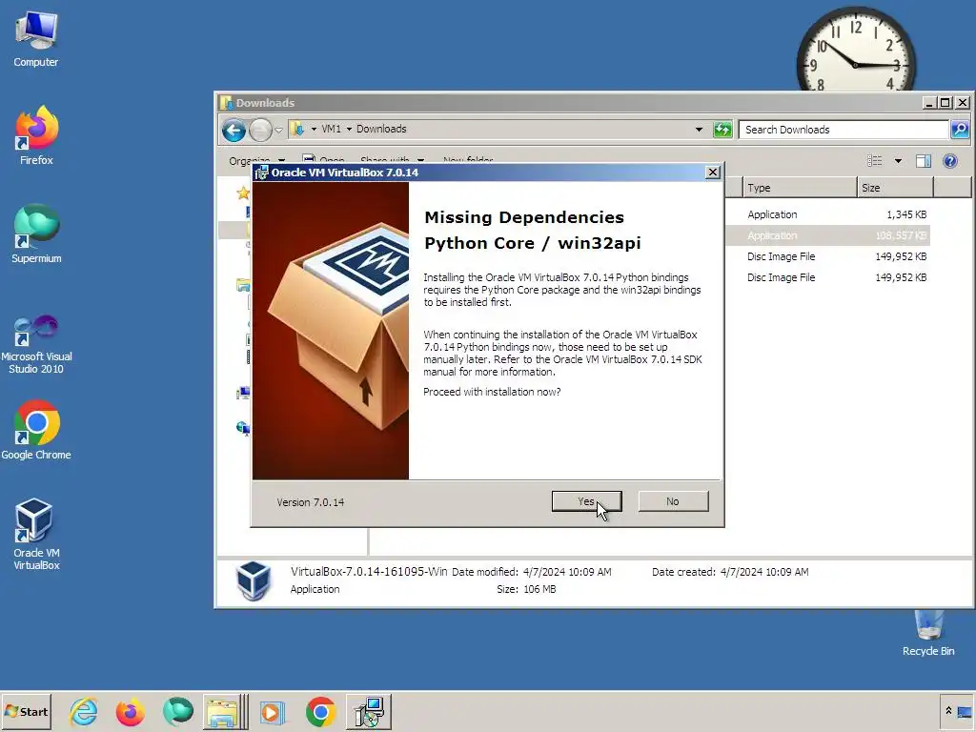Click the Network icon in navigation pane
Viewport: 976px width, 732px height.
click(243, 428)
